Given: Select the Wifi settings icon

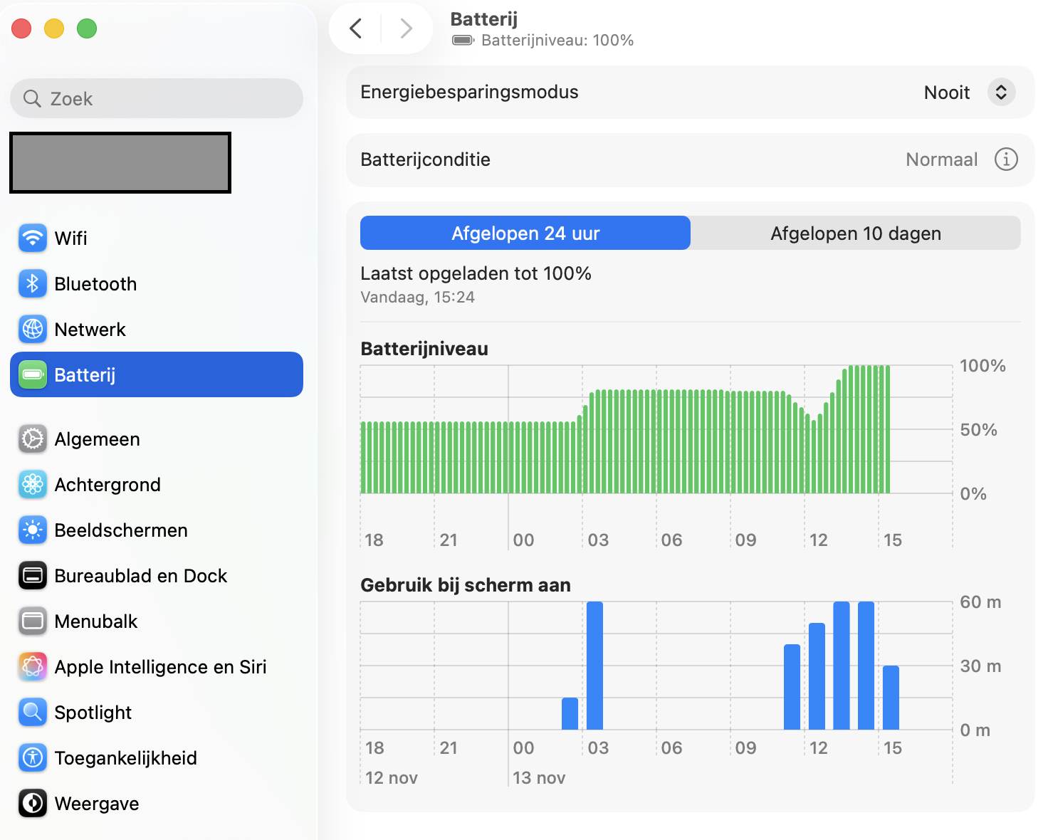Looking at the screenshot, I should 32,238.
